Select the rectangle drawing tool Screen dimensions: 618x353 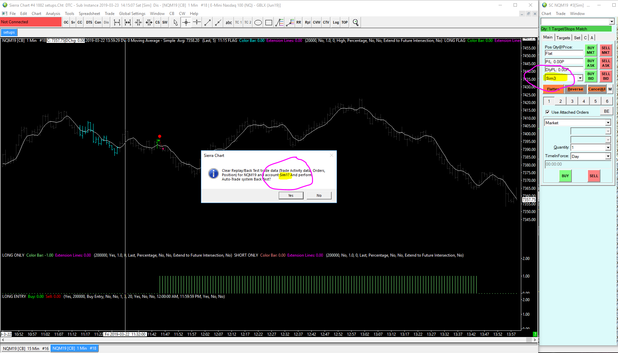(x=269, y=22)
